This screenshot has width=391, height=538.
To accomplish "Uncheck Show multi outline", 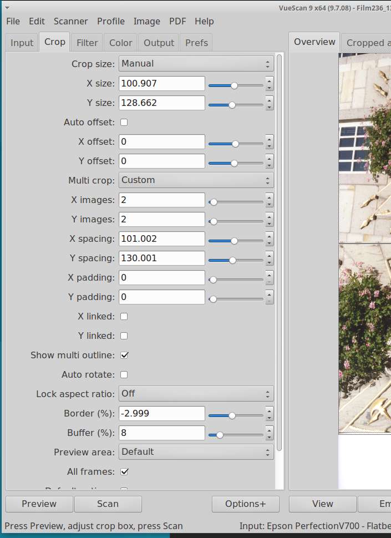I will coord(124,355).
